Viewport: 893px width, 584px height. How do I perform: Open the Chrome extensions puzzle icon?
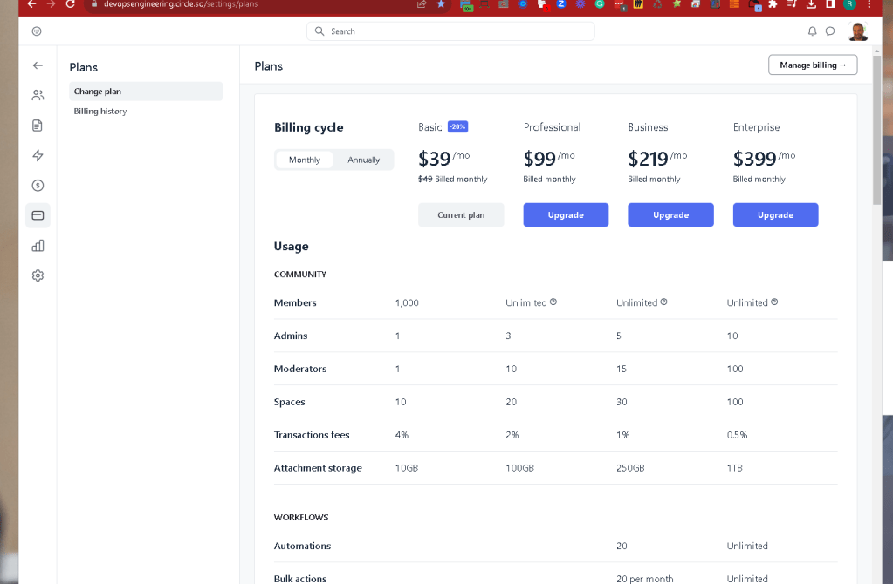[773, 4]
